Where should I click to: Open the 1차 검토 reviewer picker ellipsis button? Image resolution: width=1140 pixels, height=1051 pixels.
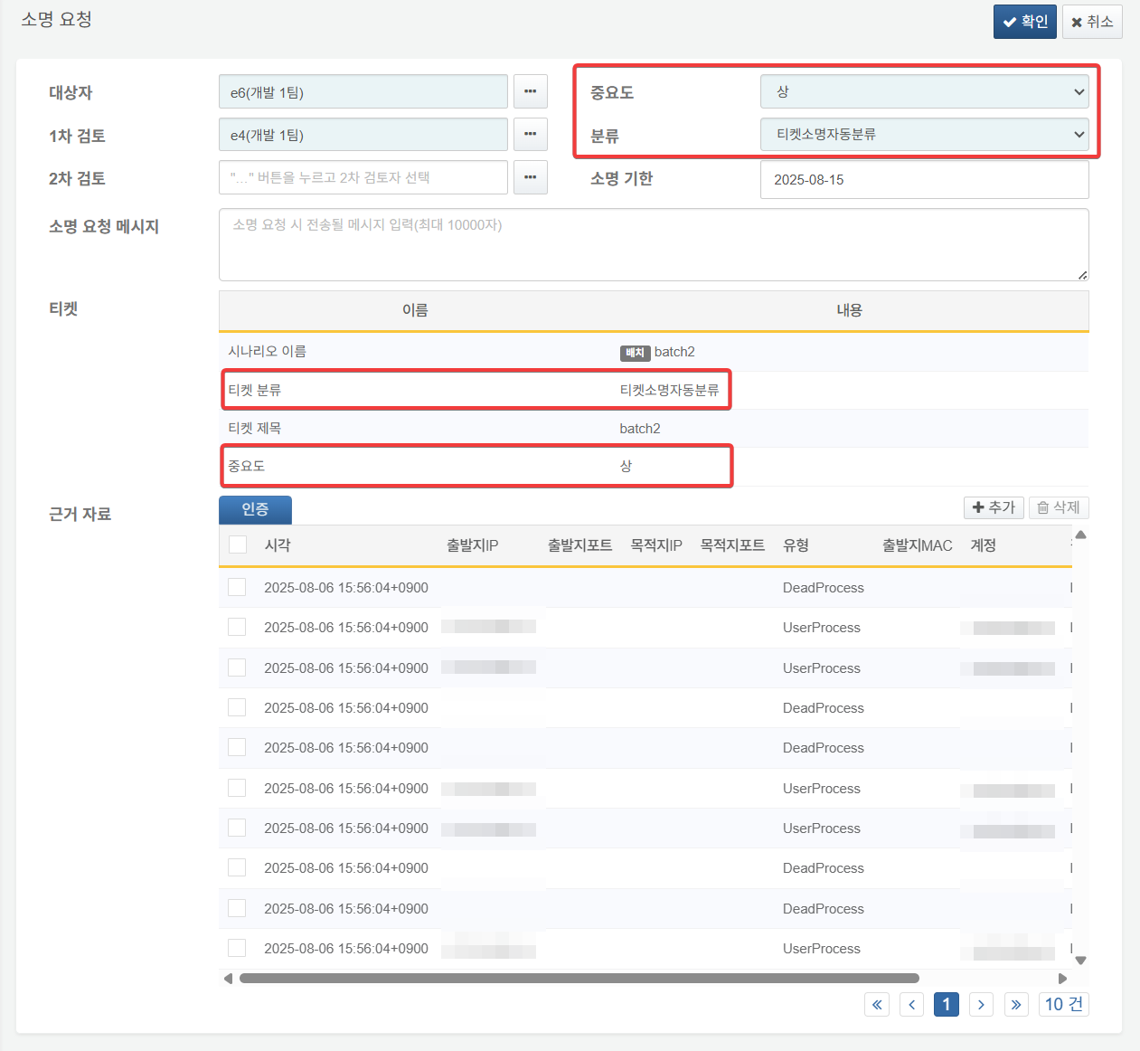[530, 135]
